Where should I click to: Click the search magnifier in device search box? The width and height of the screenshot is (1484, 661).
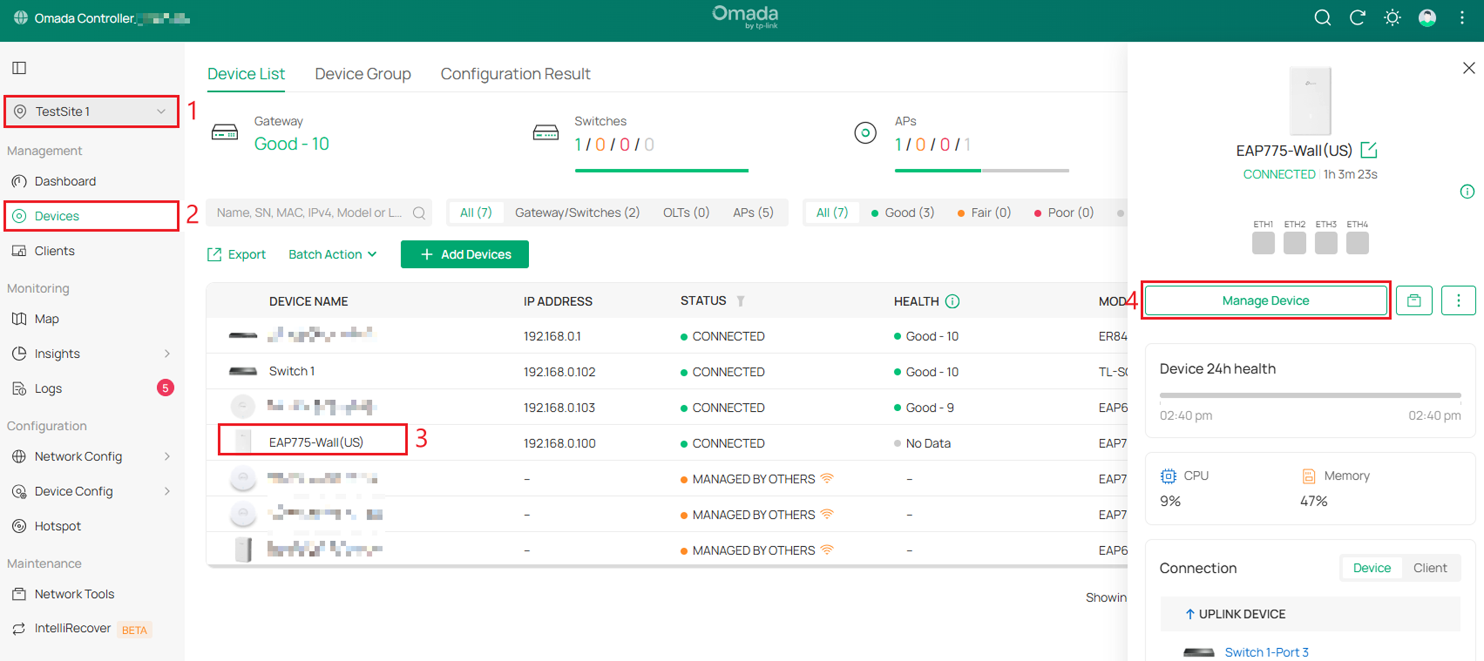419,213
